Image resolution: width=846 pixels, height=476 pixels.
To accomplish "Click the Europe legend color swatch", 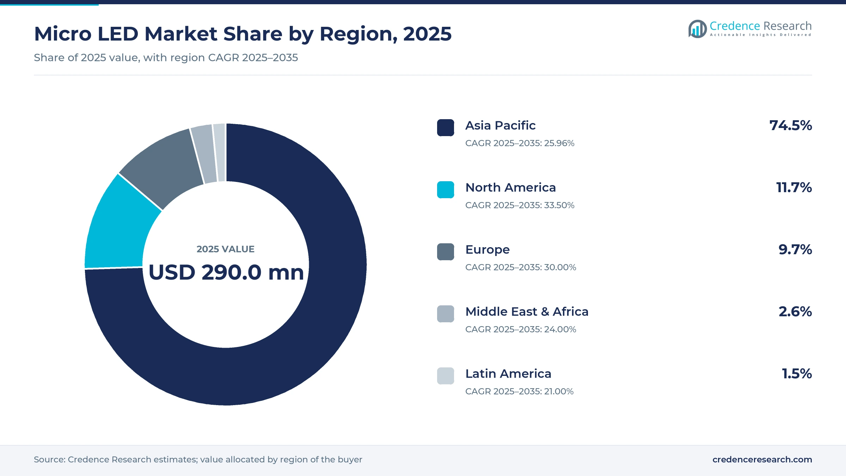I will click(x=446, y=252).
